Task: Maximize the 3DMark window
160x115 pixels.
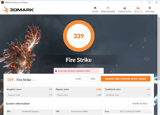Action: tap(149, 2)
